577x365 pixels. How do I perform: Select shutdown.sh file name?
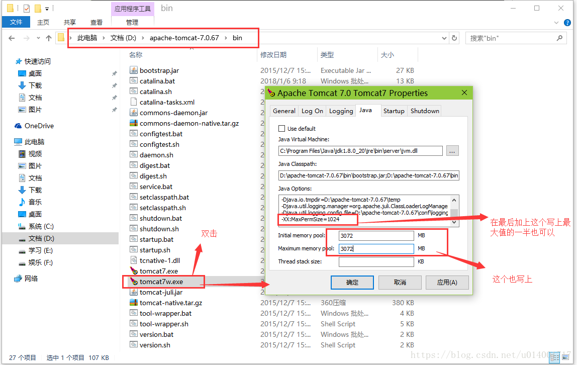[x=159, y=229]
